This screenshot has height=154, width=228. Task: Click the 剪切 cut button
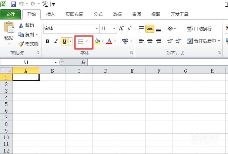(x=27, y=25)
